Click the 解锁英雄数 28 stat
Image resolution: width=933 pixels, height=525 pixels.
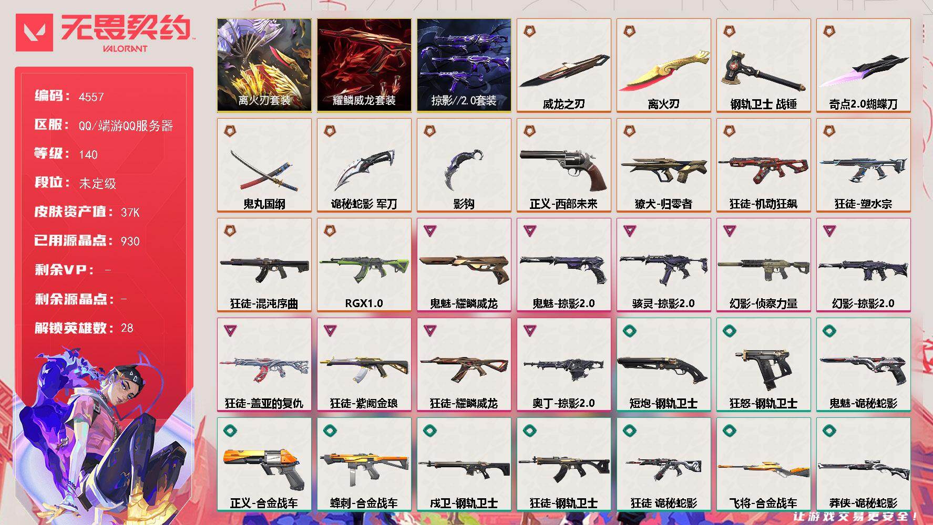coord(84,328)
